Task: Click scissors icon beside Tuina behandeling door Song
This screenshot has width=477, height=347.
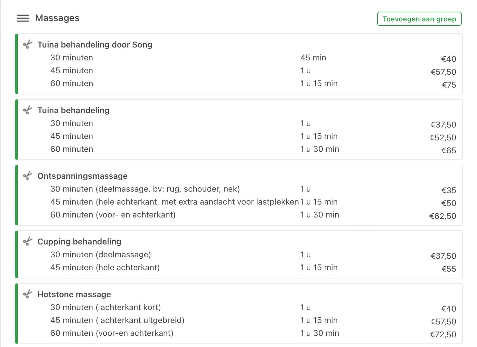Action: click(x=28, y=44)
